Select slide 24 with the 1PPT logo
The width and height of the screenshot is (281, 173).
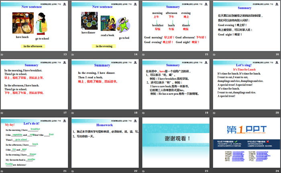(246, 142)
